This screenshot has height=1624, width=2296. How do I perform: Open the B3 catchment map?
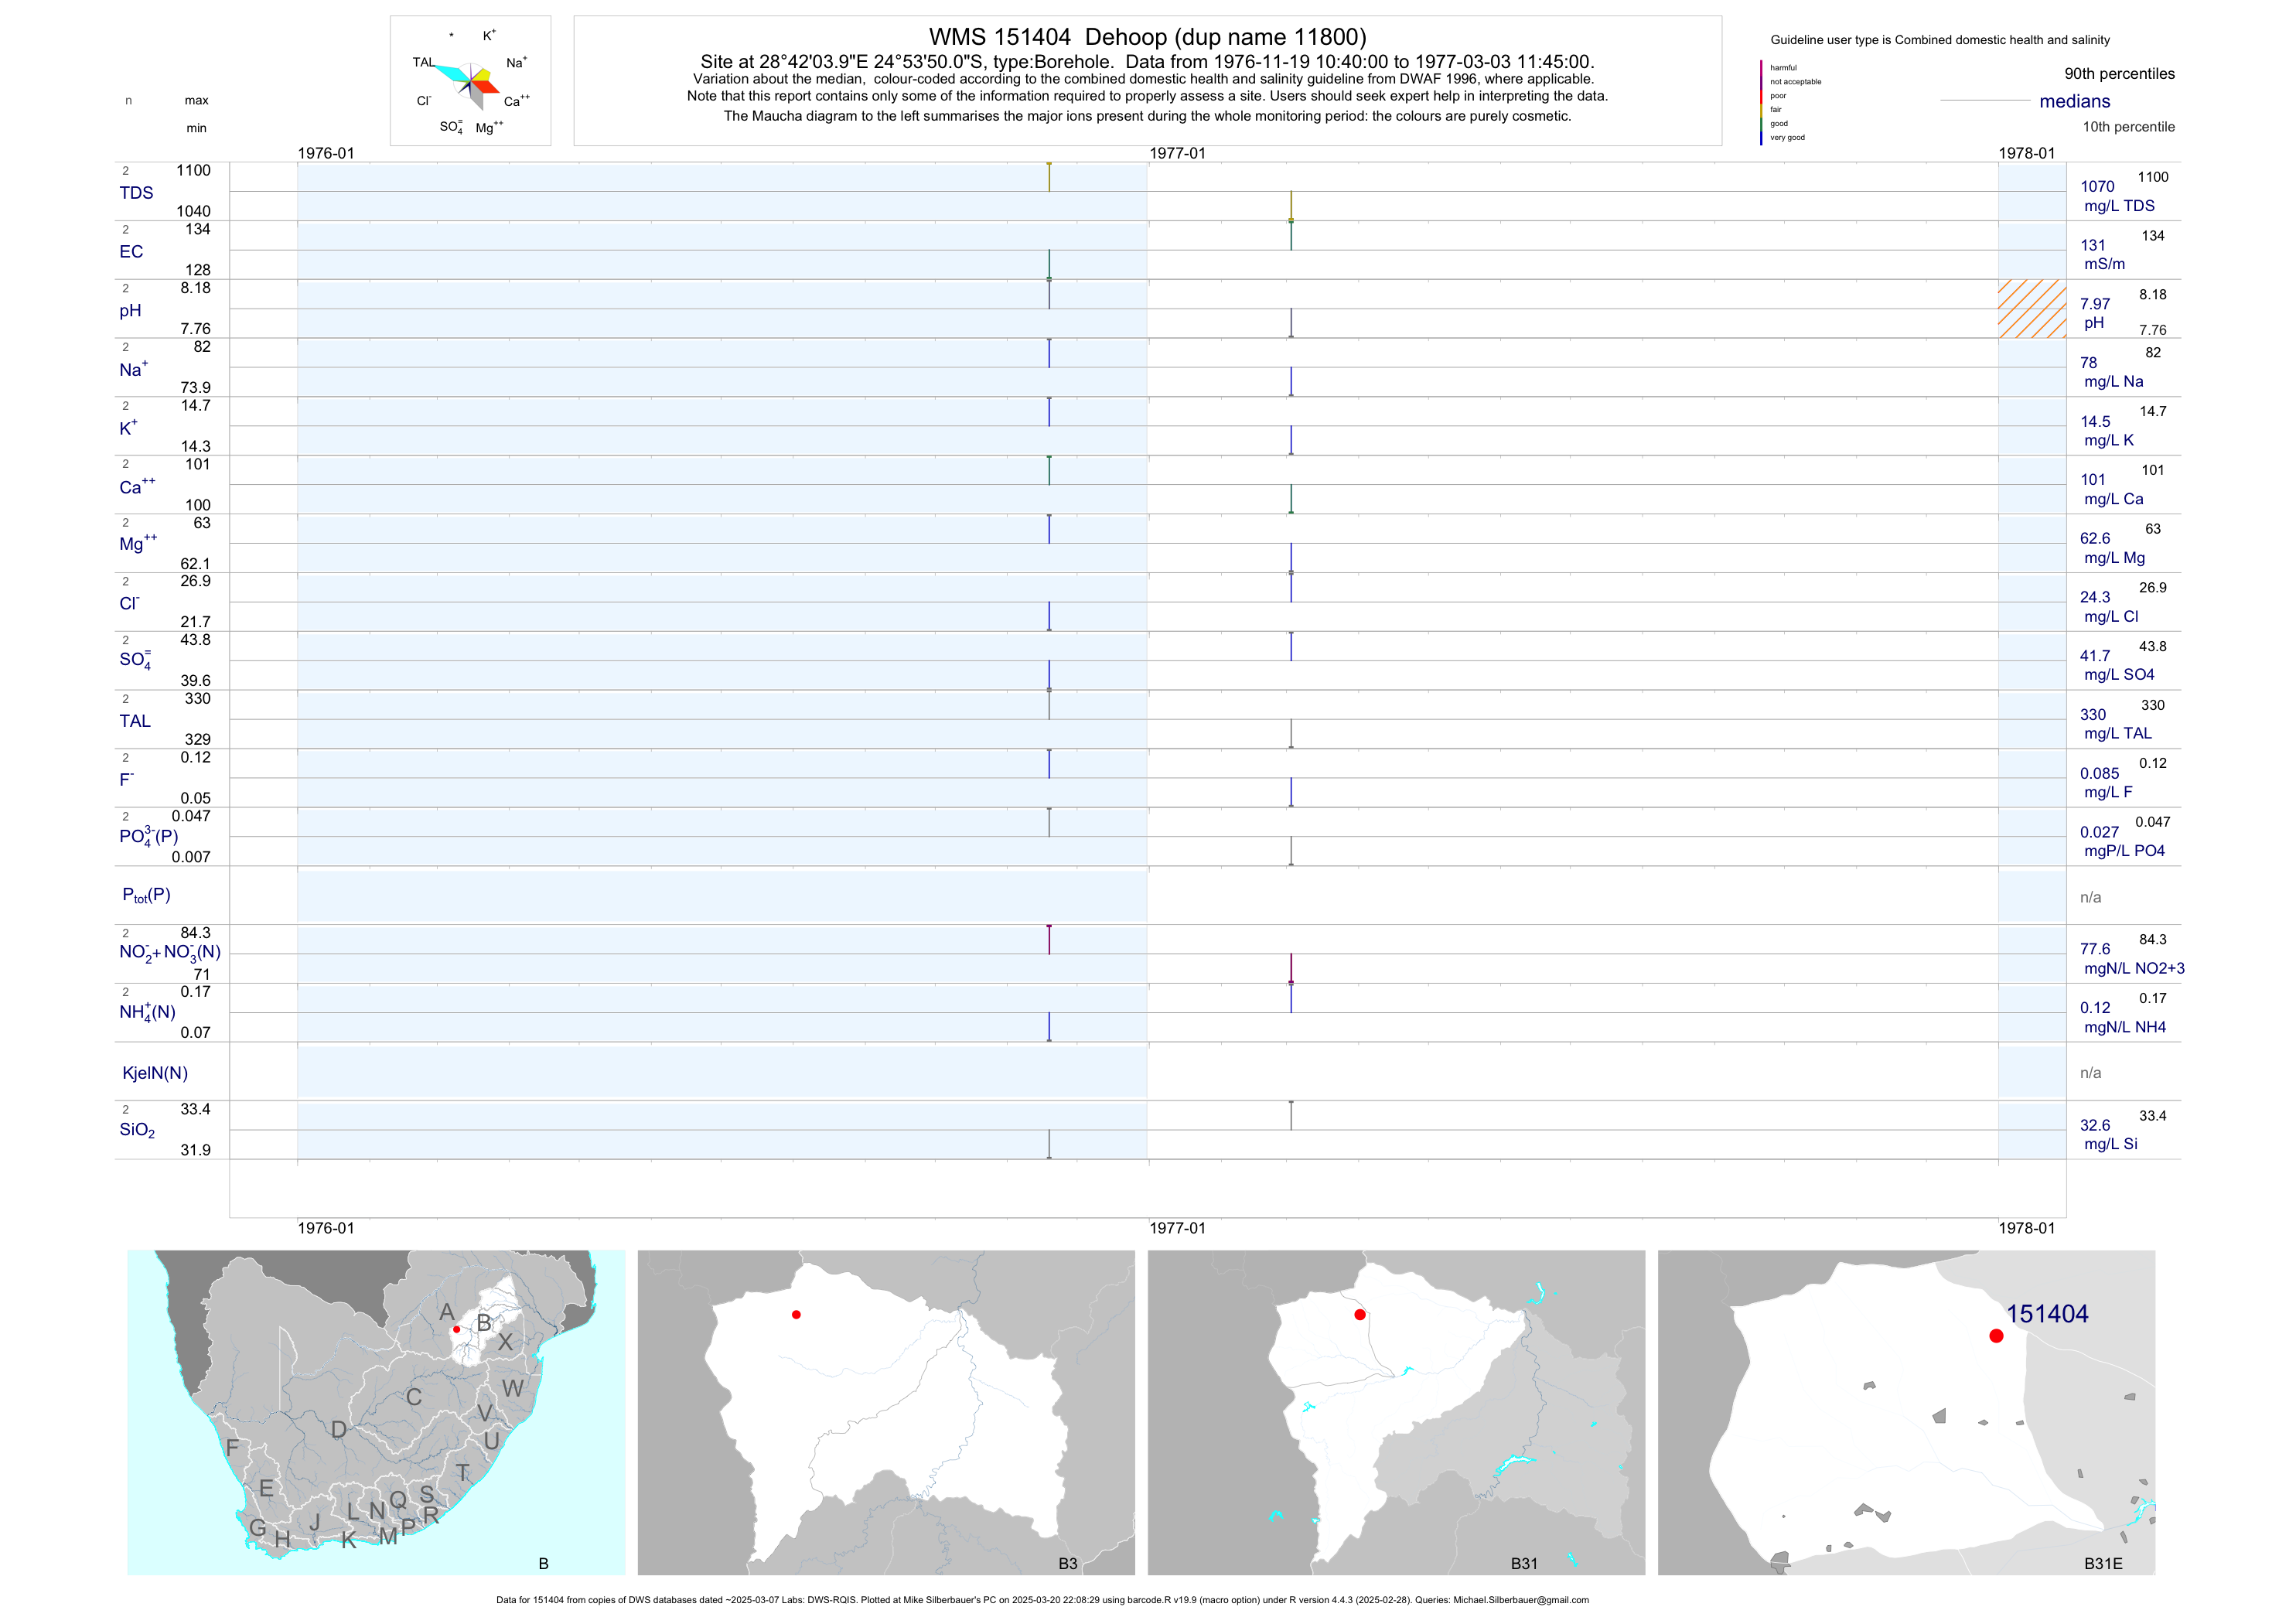tap(886, 1412)
